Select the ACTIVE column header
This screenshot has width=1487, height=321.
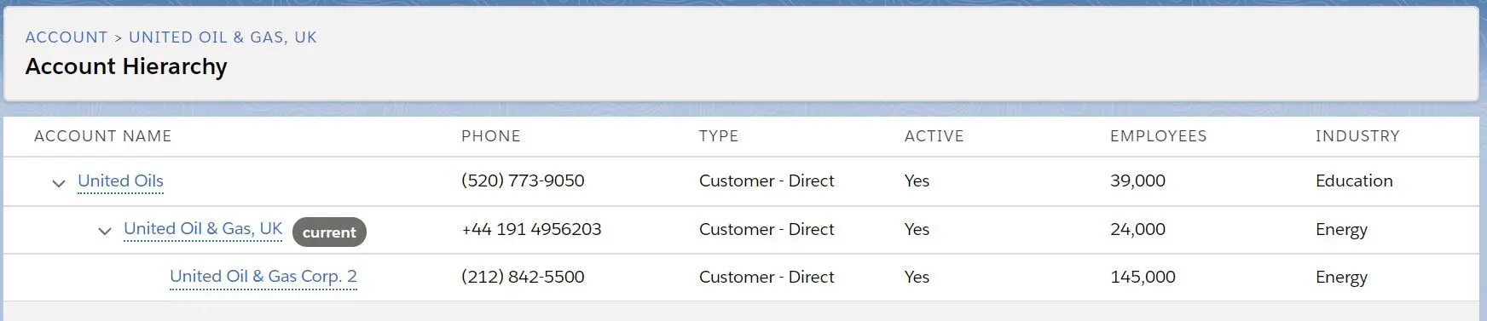934,136
